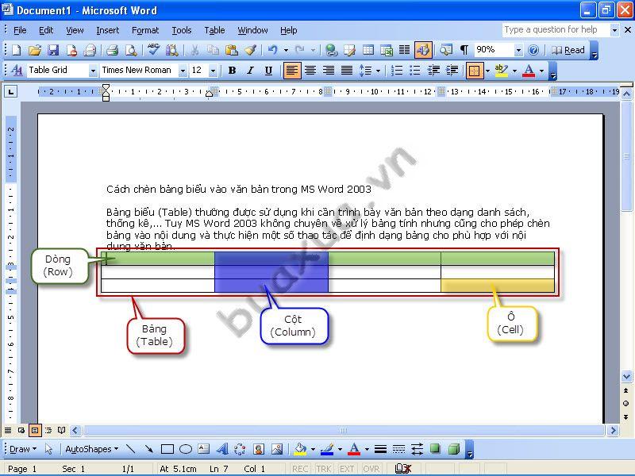Open Styles and Formatting pane
Screen dimensions: 635x476
pos(17,71)
